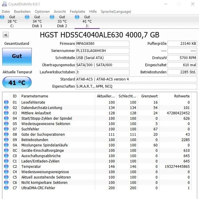Click the 41 °C temperature button
Screen dimensions: 199x199
pos(17,82)
